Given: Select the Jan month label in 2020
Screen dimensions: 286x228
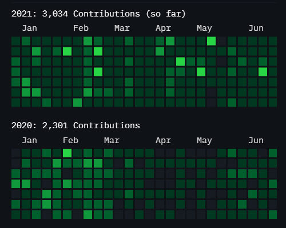Looking at the screenshot, I should pyautogui.click(x=30, y=140).
